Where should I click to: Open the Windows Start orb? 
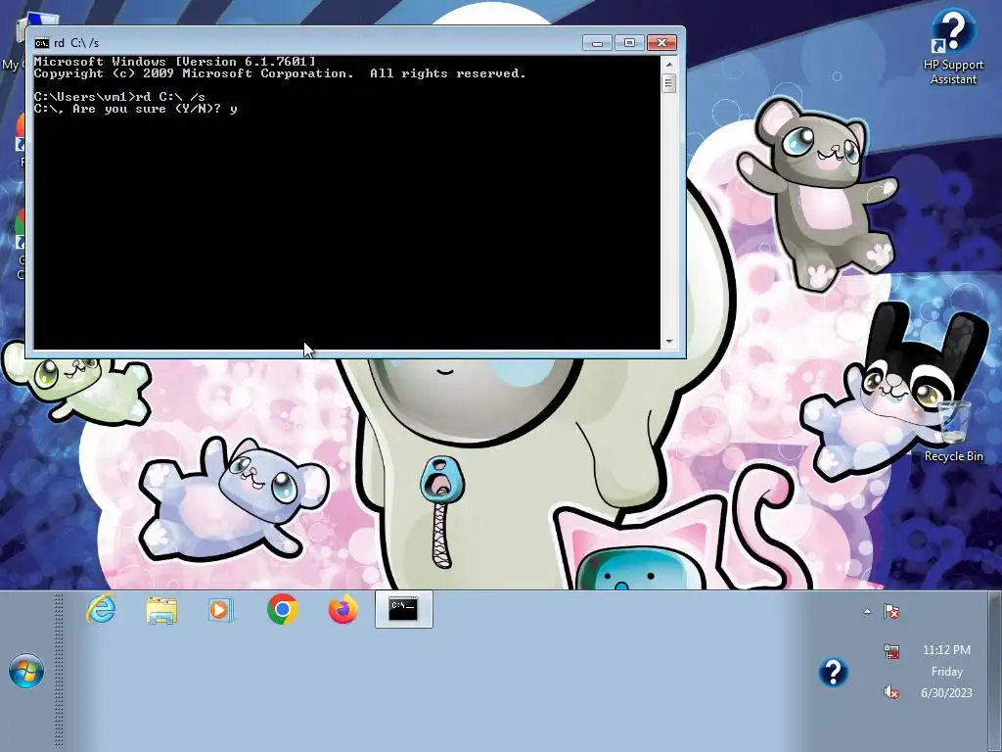click(x=26, y=671)
